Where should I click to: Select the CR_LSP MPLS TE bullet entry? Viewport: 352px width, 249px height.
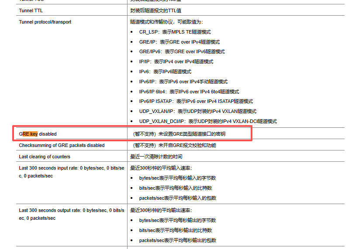coord(175,32)
